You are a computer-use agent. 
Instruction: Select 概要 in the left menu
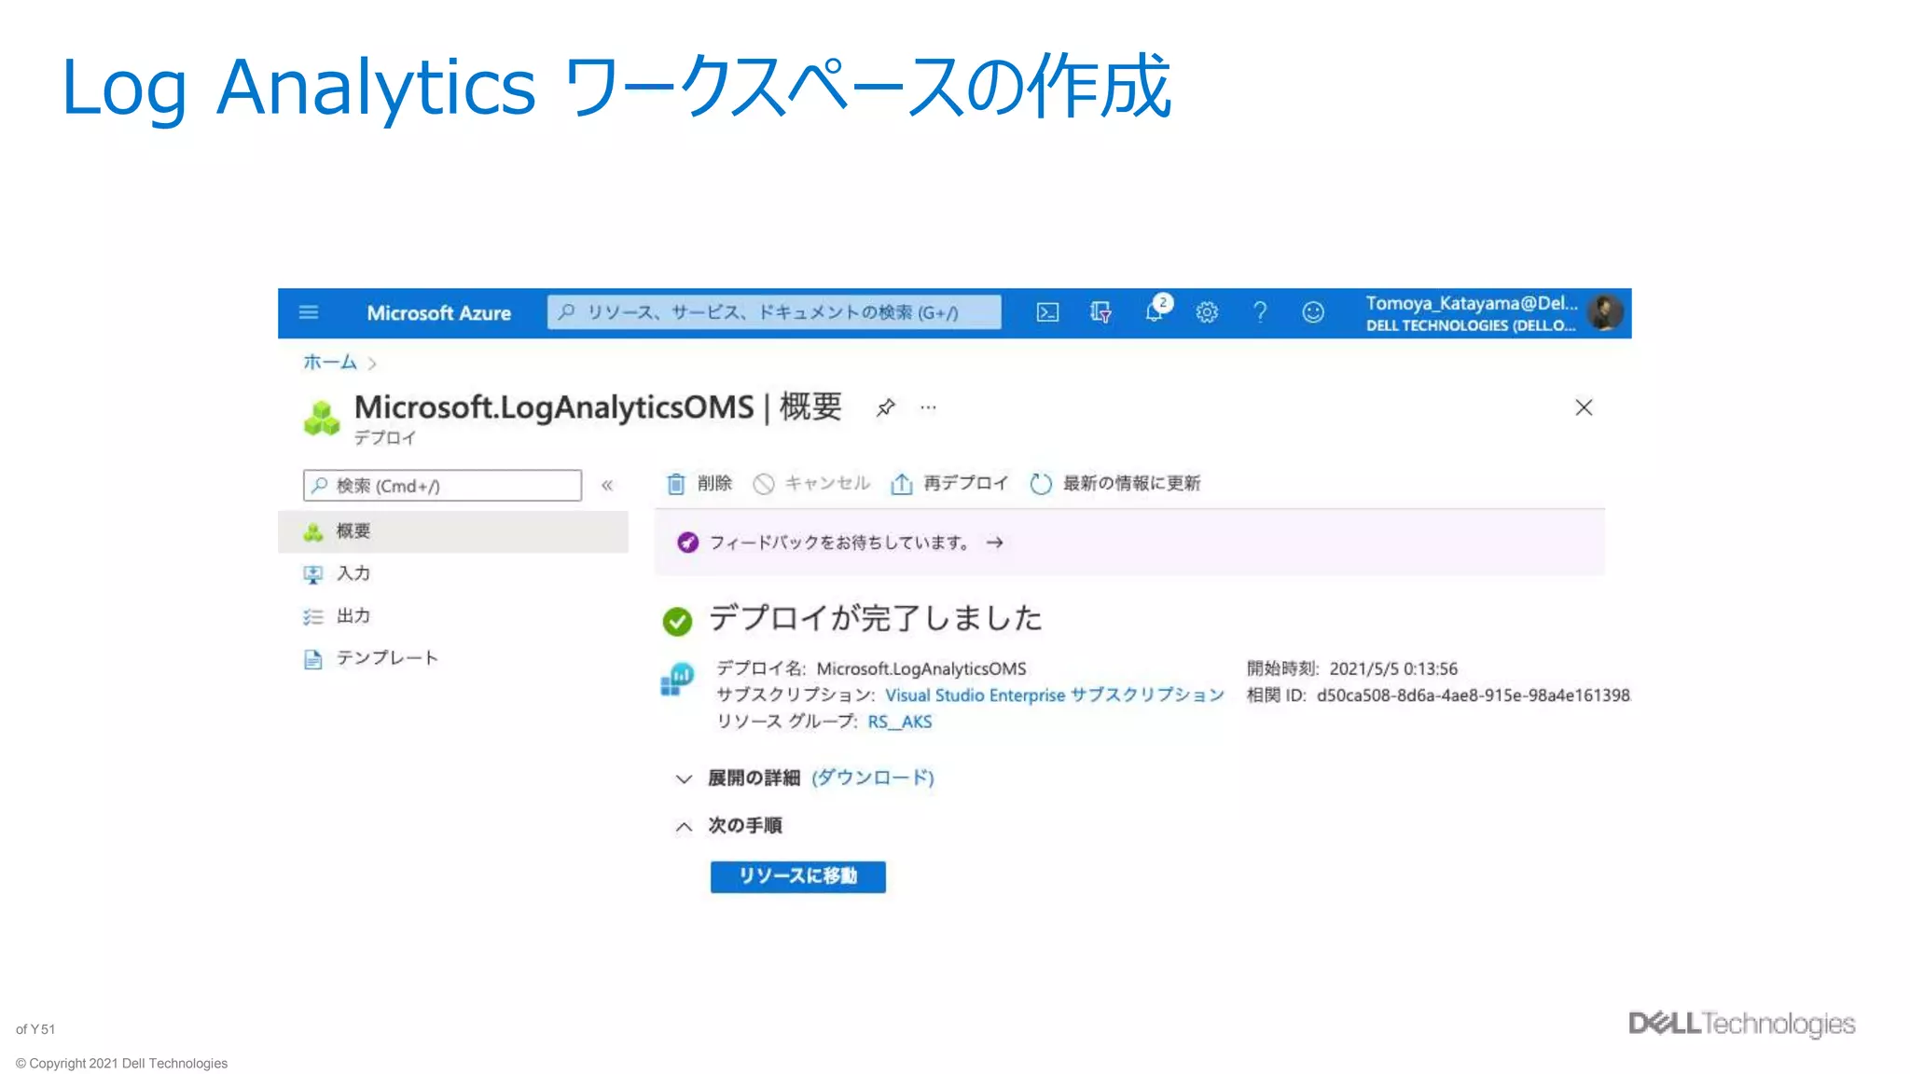point(453,531)
